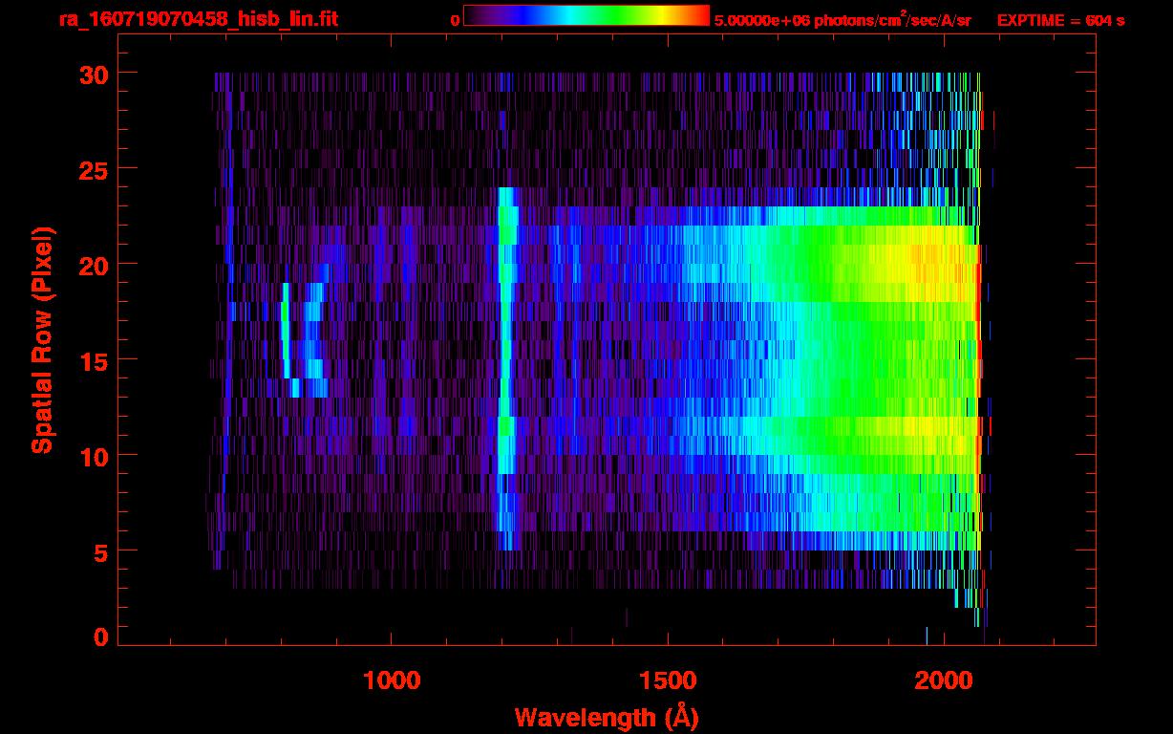Click the zero label left of color bar
The width and height of the screenshot is (1173, 734).
point(455,20)
